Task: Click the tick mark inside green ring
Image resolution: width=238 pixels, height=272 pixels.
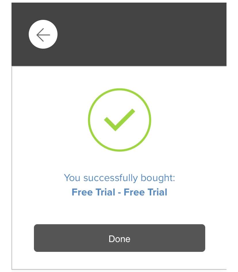Action: [119, 120]
